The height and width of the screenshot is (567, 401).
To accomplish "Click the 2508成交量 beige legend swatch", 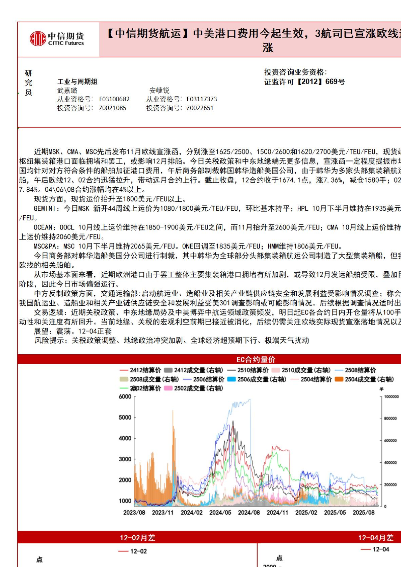I will tap(124, 379).
